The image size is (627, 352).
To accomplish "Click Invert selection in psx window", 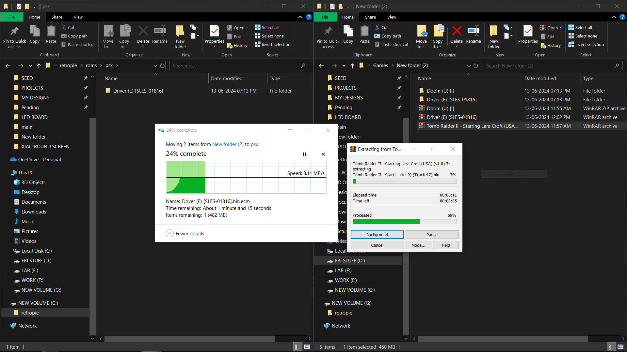I will tap(273, 45).
